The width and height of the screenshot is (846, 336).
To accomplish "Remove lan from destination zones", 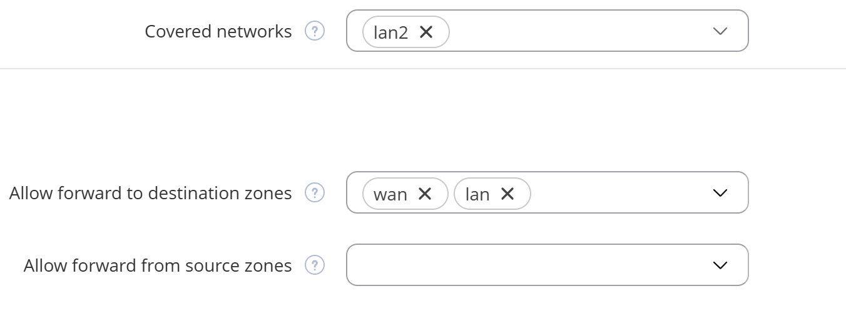I will [507, 194].
